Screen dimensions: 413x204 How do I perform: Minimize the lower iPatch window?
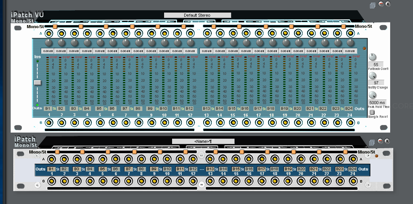point(380,141)
